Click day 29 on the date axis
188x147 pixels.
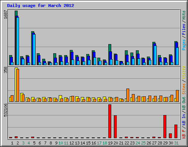click(x=165, y=143)
